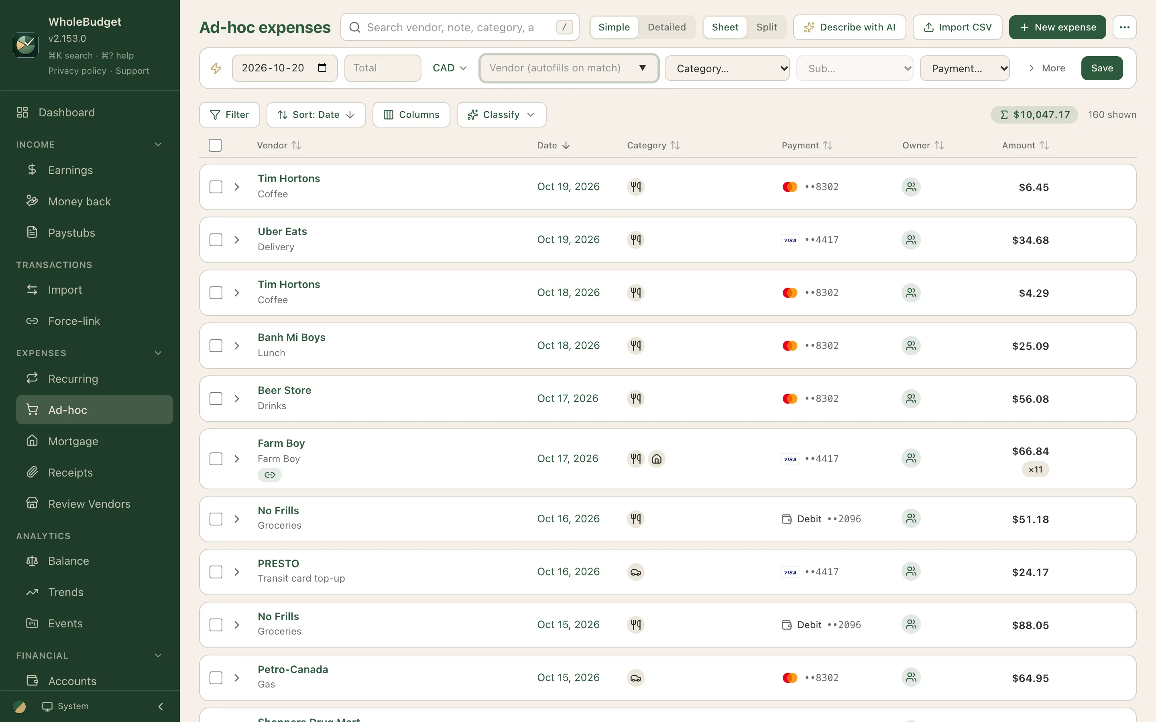Viewport: 1156px width, 722px height.
Task: Click the search vendor input field
Action: [460, 27]
